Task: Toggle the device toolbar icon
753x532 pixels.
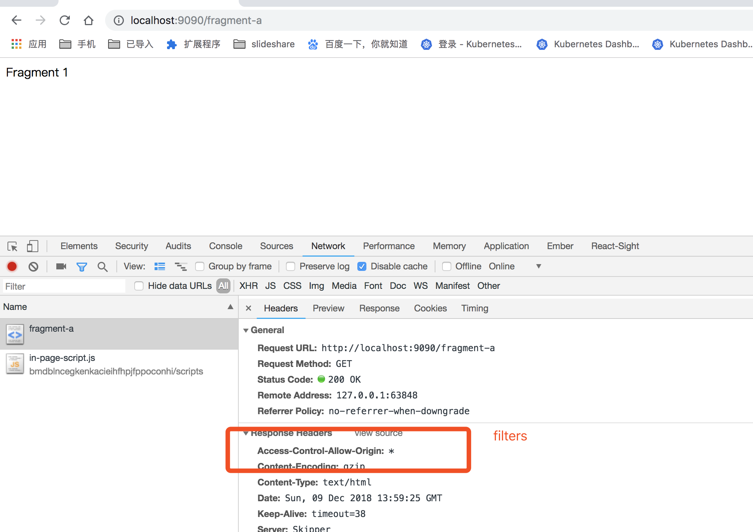Action: (32, 246)
